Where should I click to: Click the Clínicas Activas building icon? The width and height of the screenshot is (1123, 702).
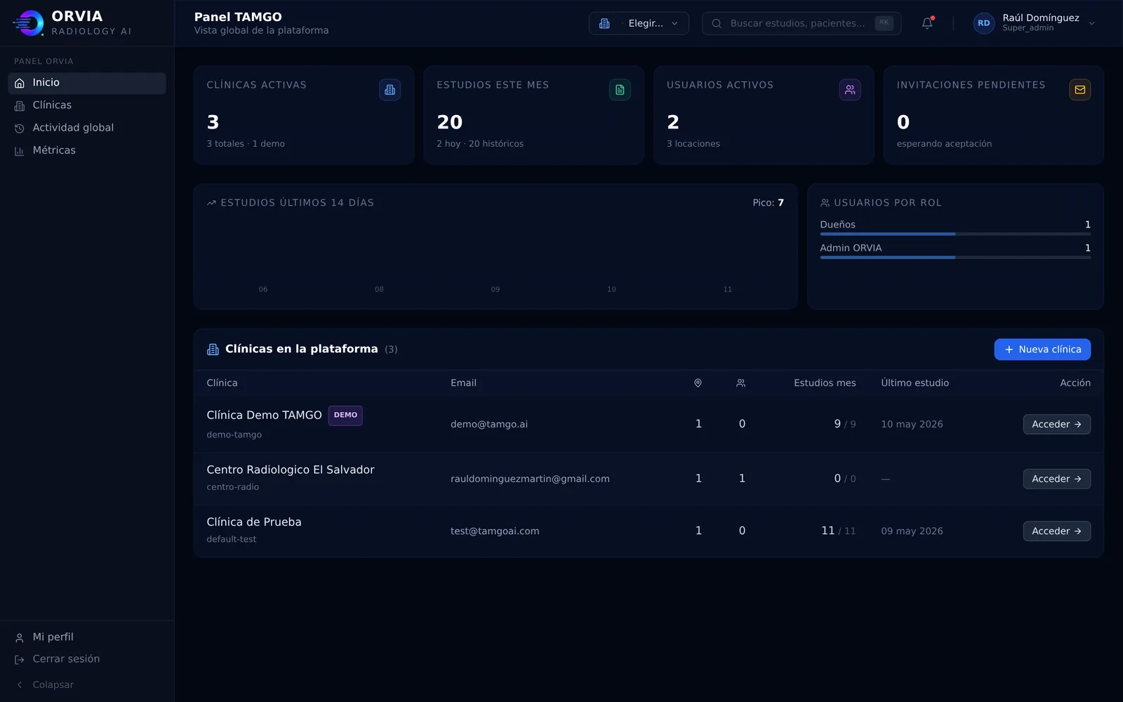390,90
